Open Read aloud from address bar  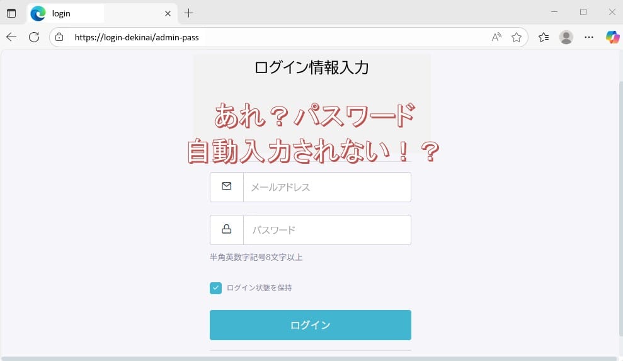pyautogui.click(x=496, y=37)
